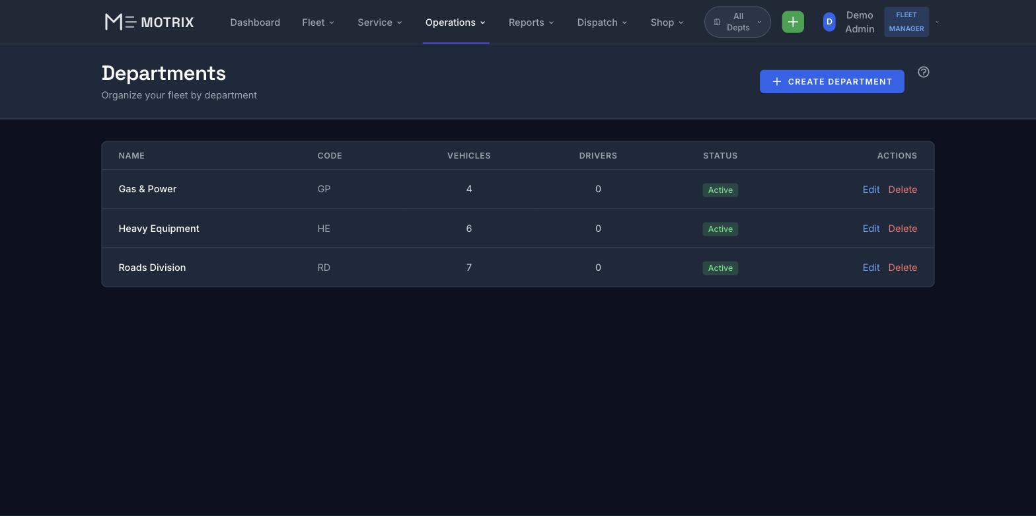Click the RD department code
This screenshot has width=1036, height=516.
(324, 268)
